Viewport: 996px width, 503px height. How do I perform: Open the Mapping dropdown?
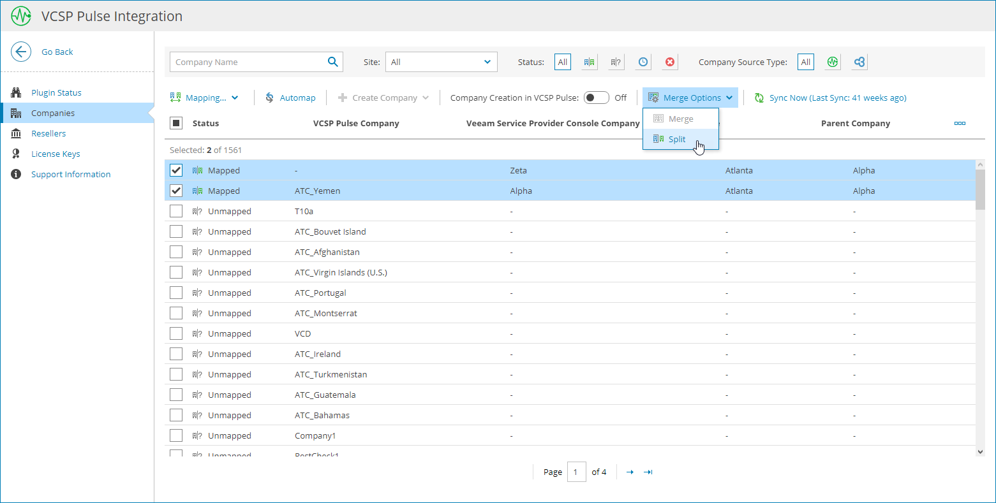click(x=204, y=98)
